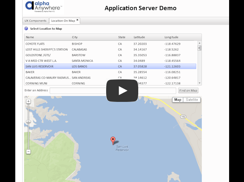
Task: Select the SAN LUIS RESERVOIR row
Action: coord(110,66)
